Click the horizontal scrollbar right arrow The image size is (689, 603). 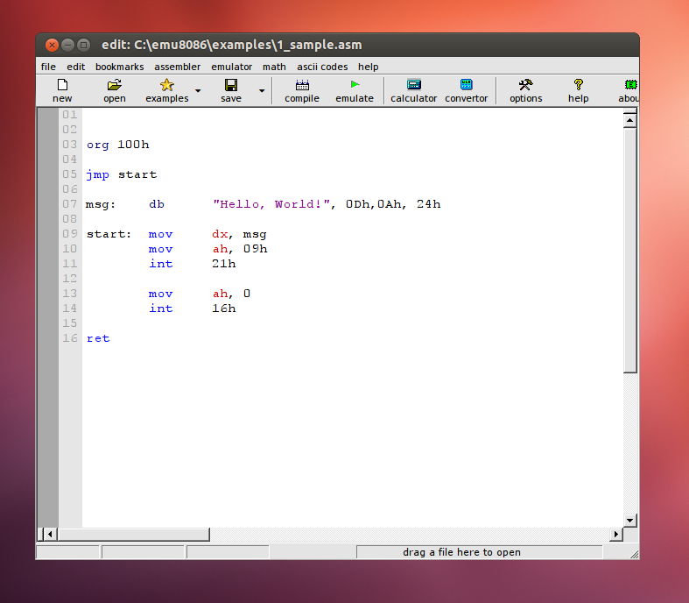(616, 534)
